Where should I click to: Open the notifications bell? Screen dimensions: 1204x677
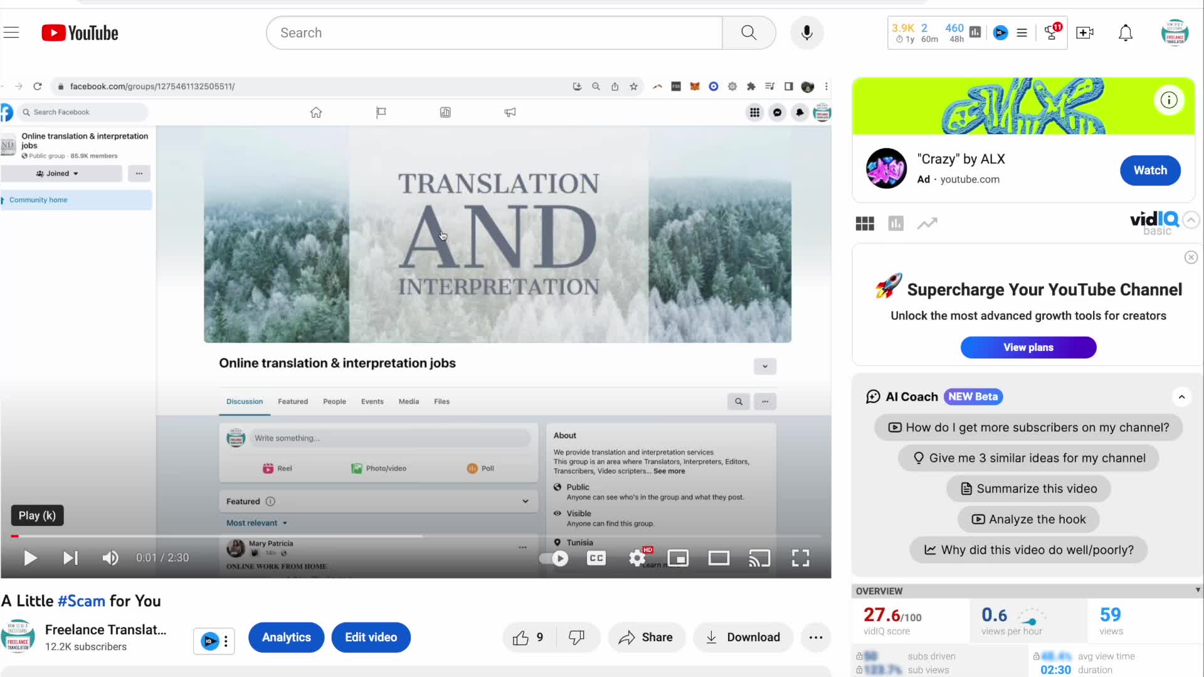click(1126, 33)
